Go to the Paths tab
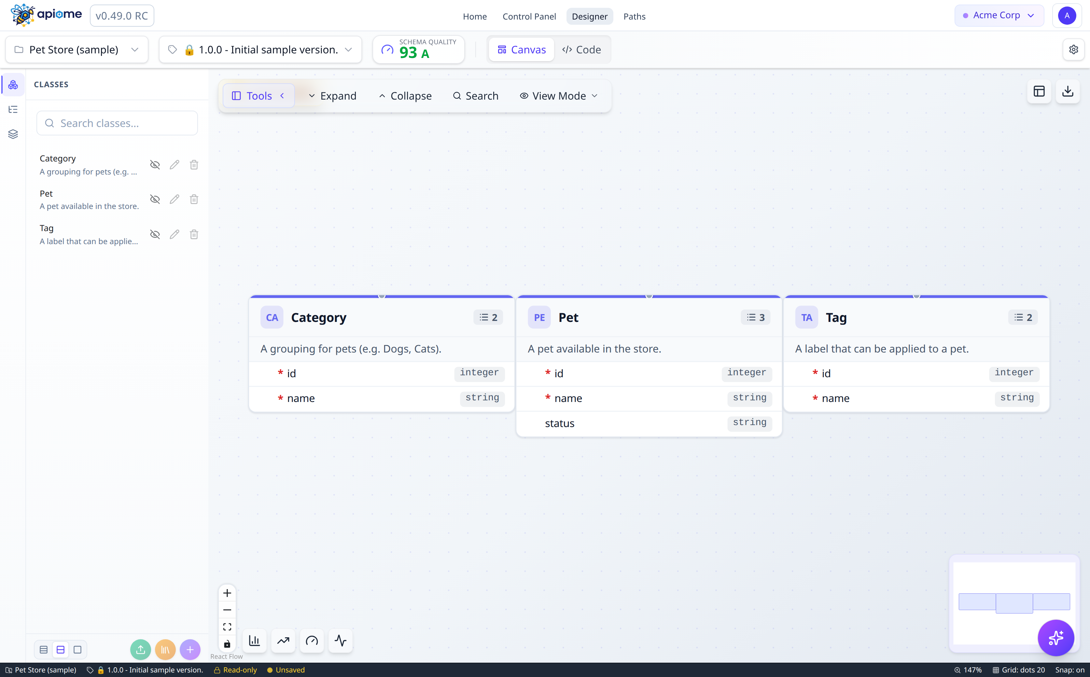 pyautogui.click(x=634, y=16)
